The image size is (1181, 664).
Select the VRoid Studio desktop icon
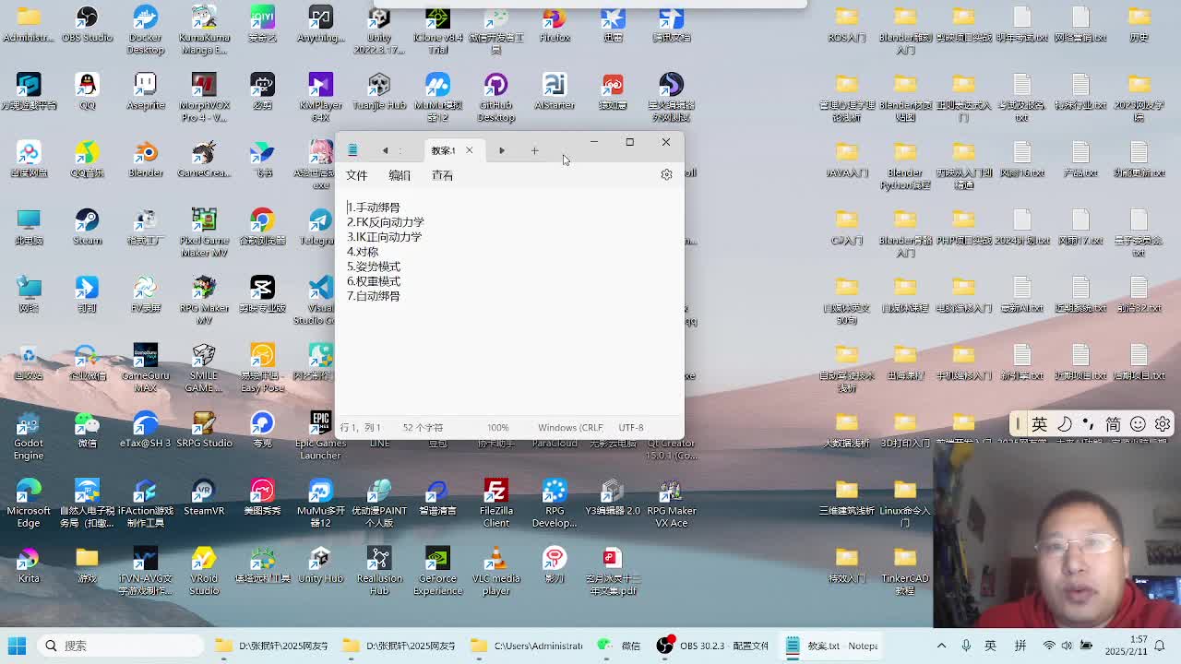[204, 570]
